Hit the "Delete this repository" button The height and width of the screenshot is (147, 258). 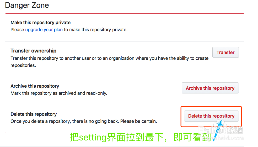pyautogui.click(x=211, y=116)
